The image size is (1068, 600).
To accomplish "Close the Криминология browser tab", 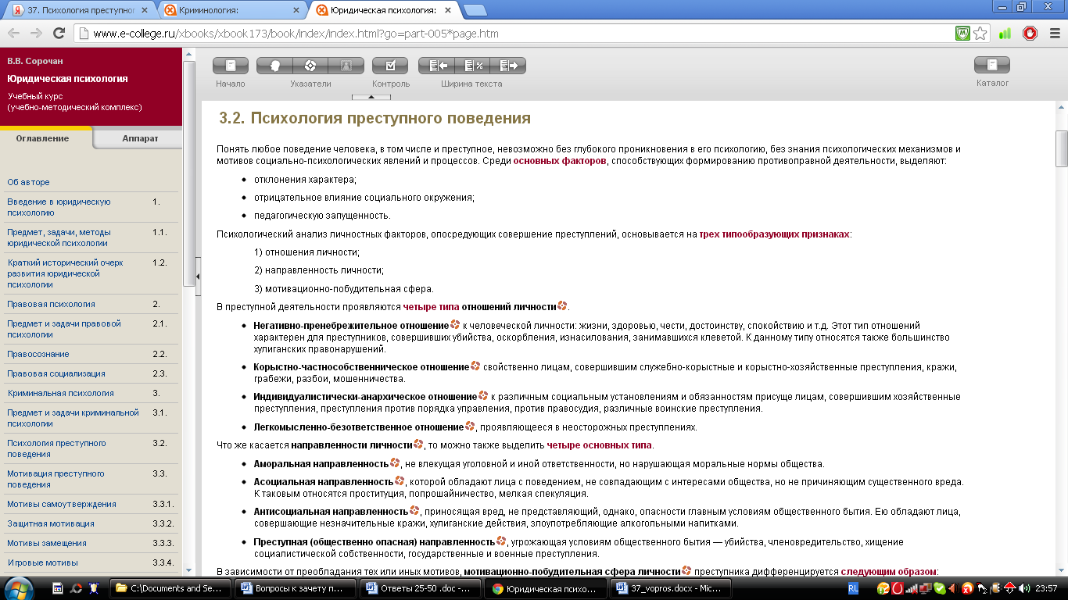I will (295, 11).
